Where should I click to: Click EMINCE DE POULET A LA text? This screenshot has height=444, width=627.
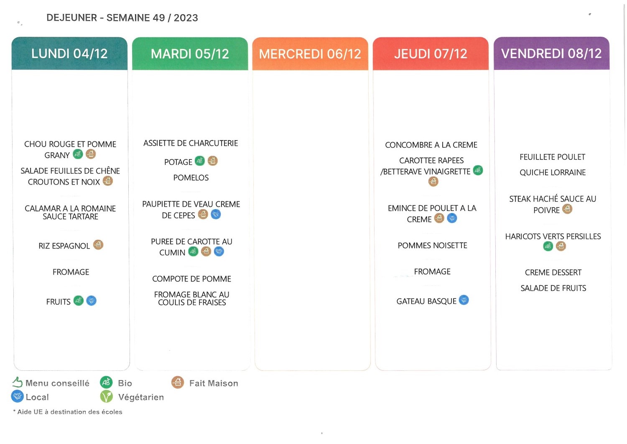pyautogui.click(x=432, y=208)
